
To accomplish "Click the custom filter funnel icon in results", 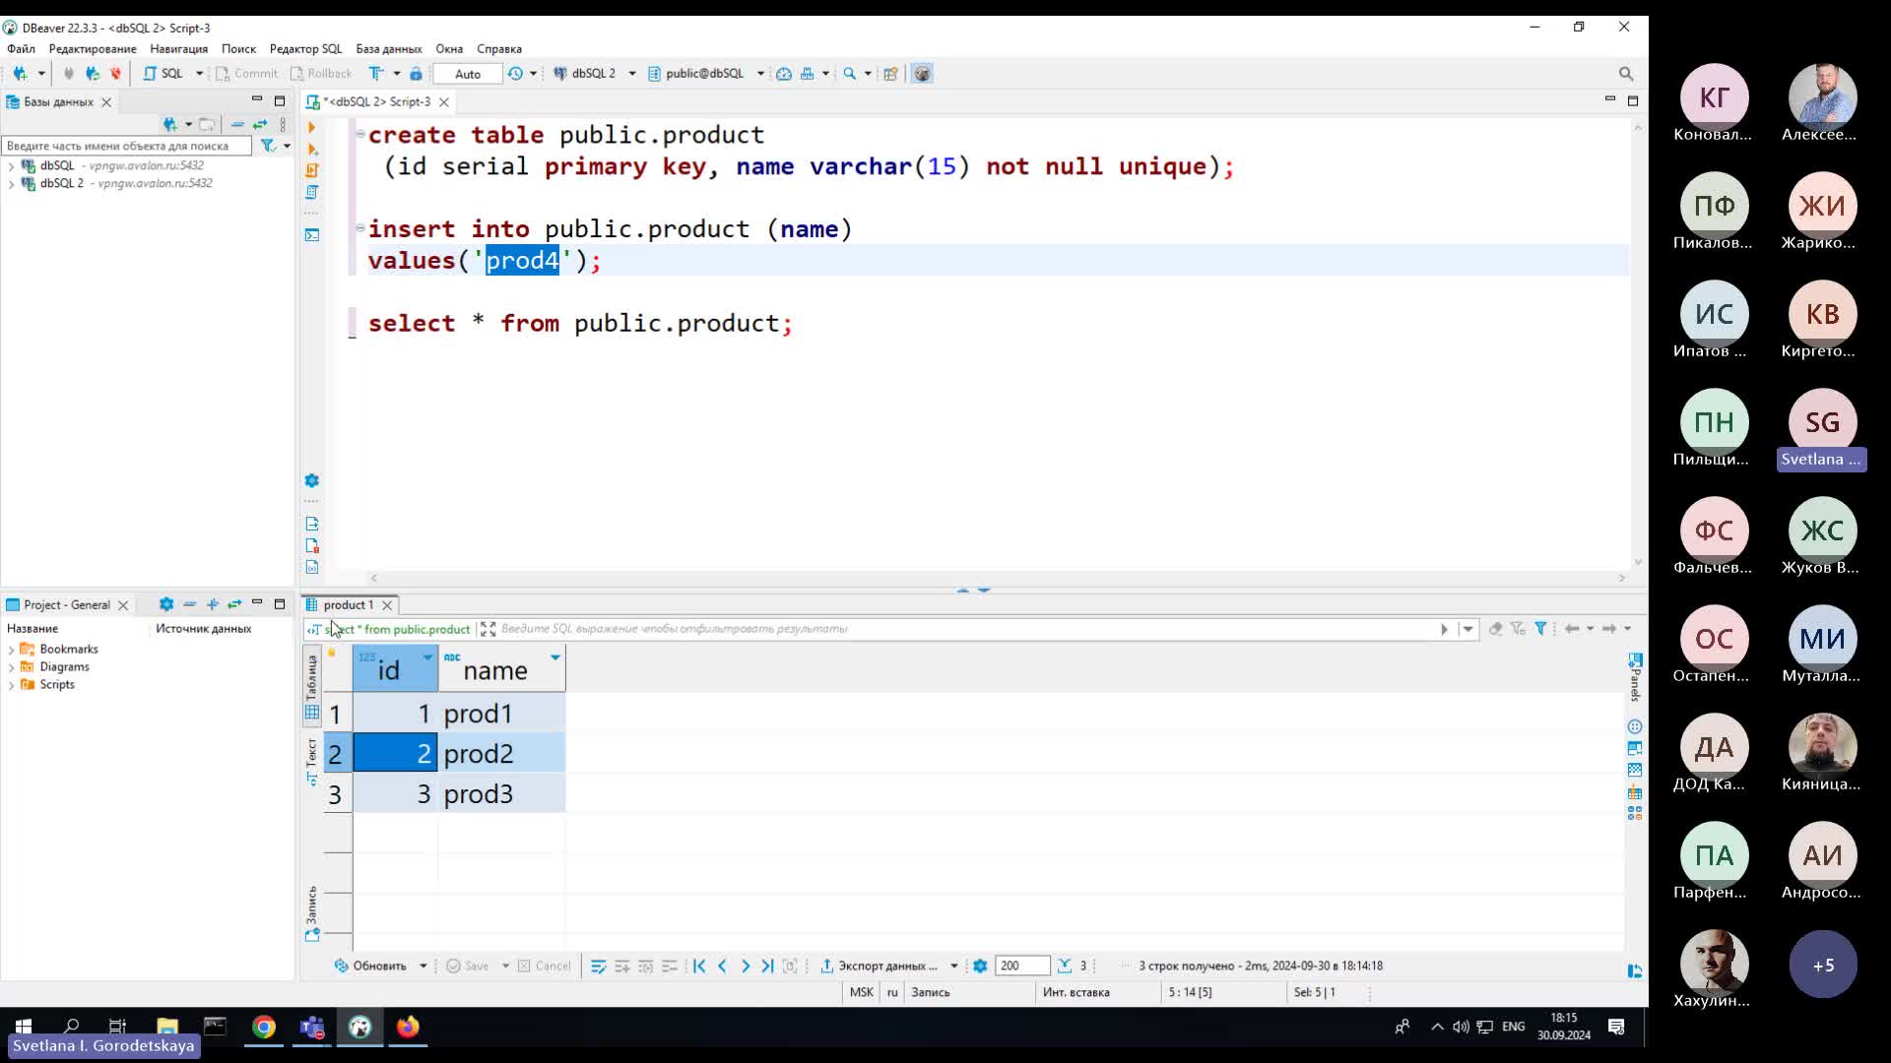I will click(x=1540, y=628).
